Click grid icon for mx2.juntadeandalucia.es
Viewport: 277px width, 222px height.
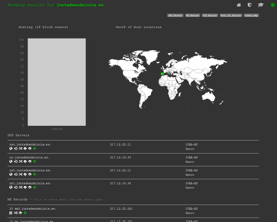pyautogui.click(x=11, y=213)
